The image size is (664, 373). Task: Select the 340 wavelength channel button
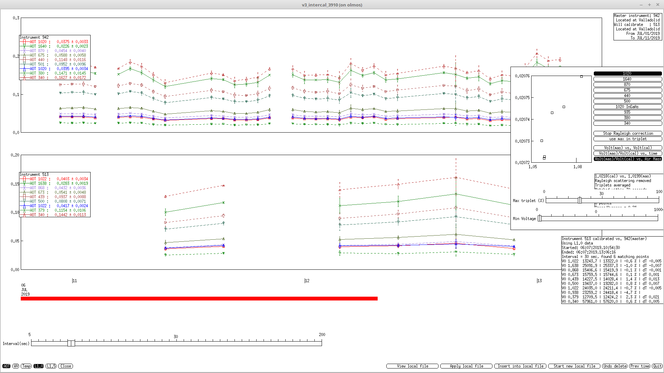627,123
